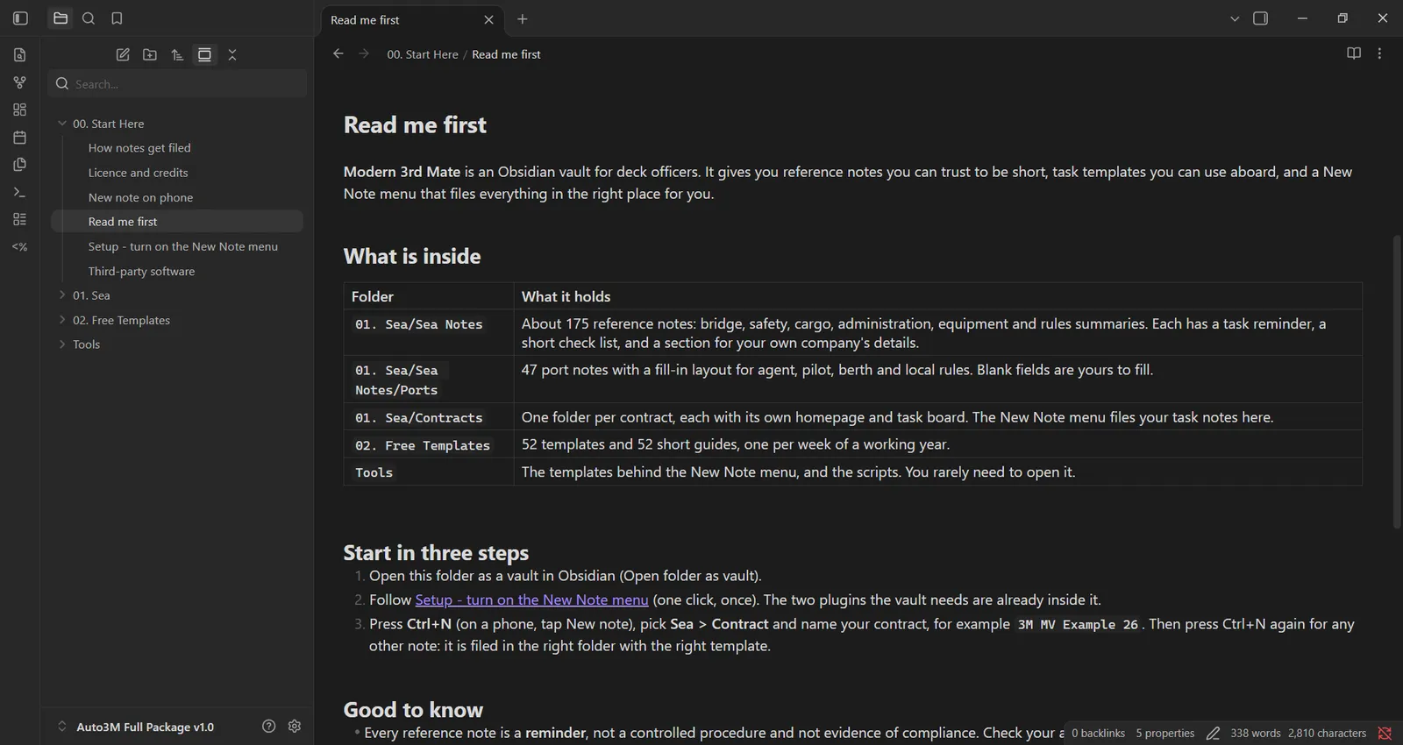Viewport: 1403px width, 745px height.
Task: Create a new note with pencil icon
Action: point(123,54)
